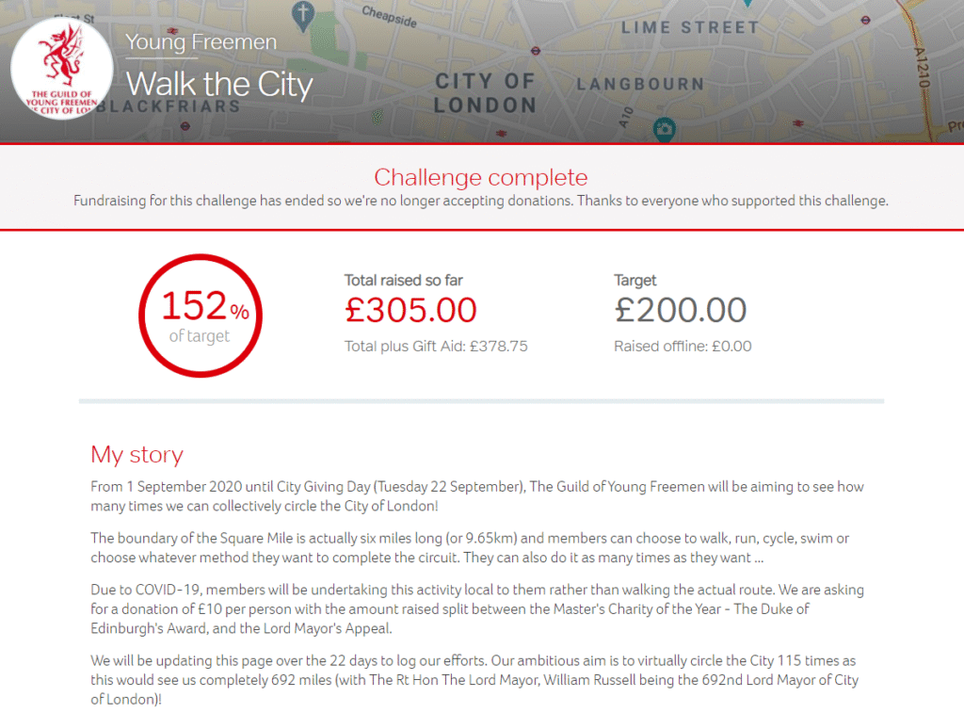The image size is (964, 713).
Task: Click the Cheapside street label
Action: coord(389,17)
